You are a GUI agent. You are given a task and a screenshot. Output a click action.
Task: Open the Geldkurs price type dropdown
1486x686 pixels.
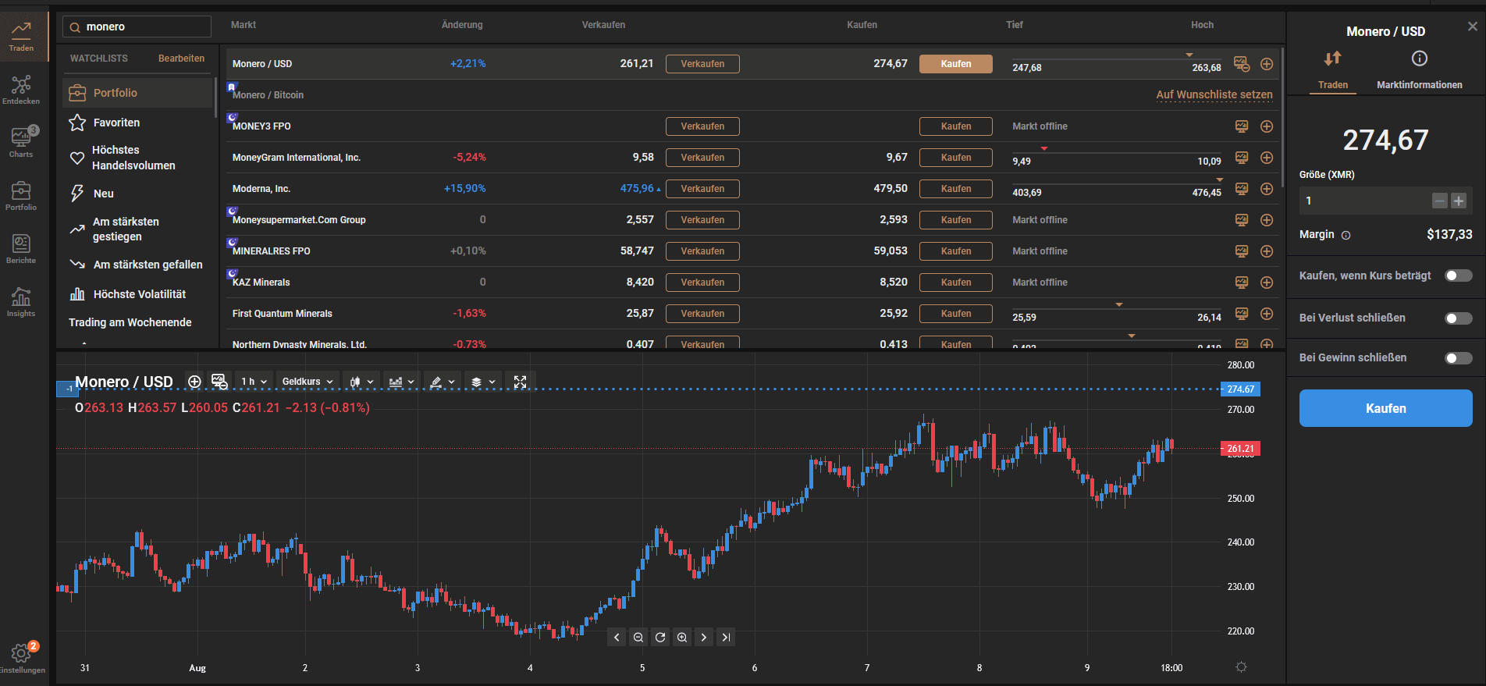click(308, 382)
